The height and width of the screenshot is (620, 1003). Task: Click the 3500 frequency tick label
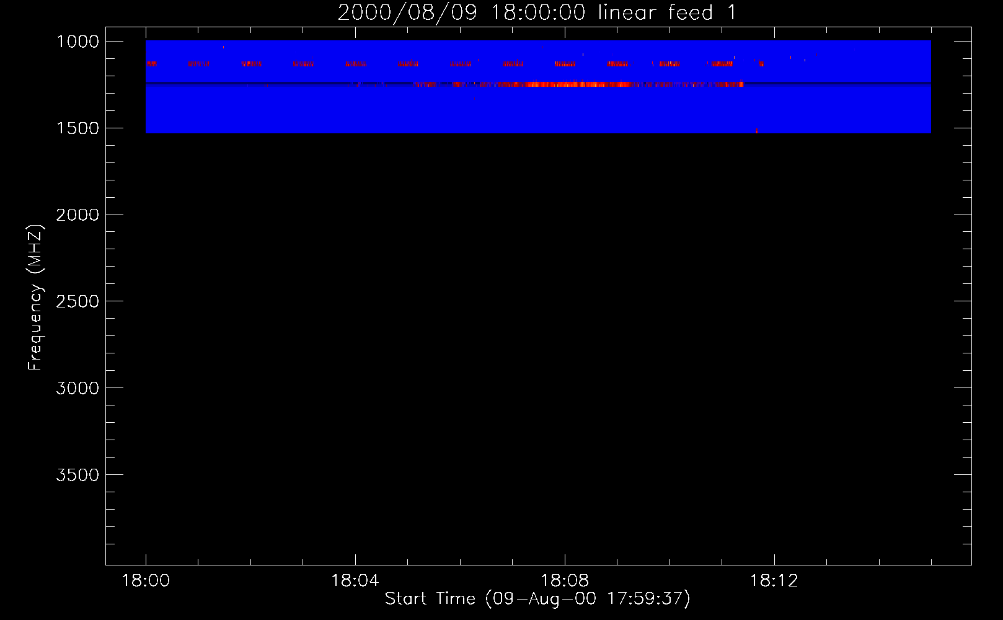[x=77, y=475]
